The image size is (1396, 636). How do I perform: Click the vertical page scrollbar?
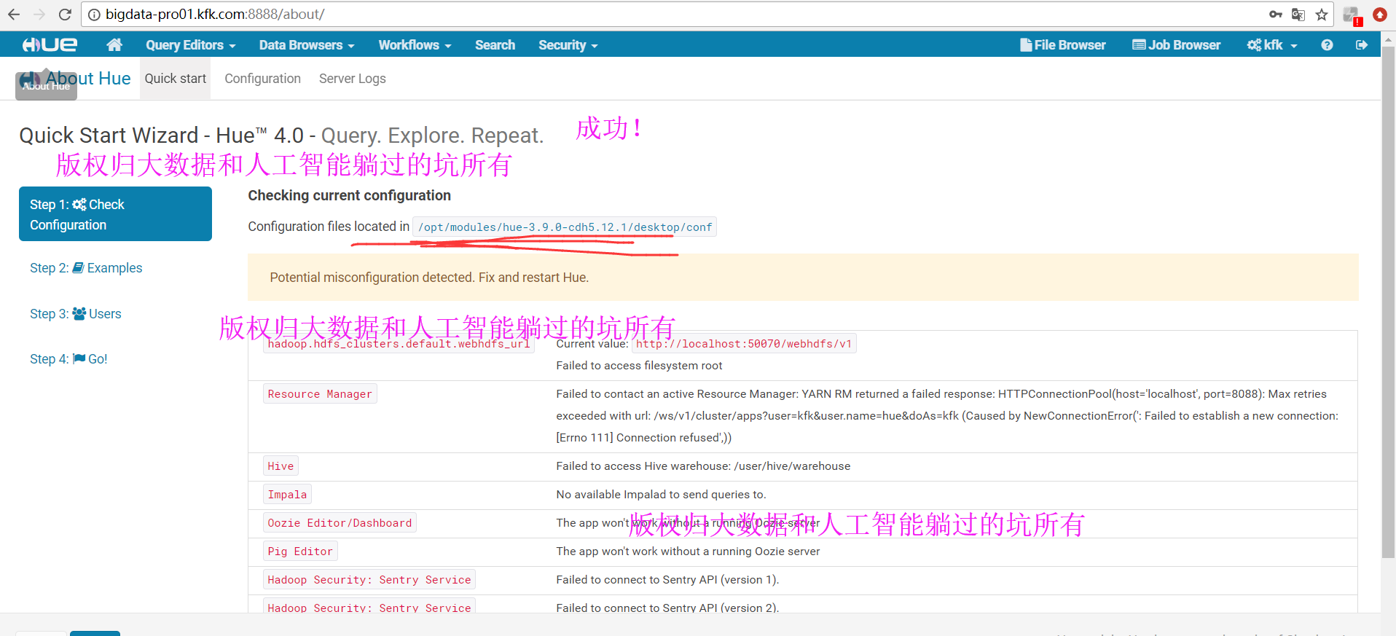[x=1389, y=302]
